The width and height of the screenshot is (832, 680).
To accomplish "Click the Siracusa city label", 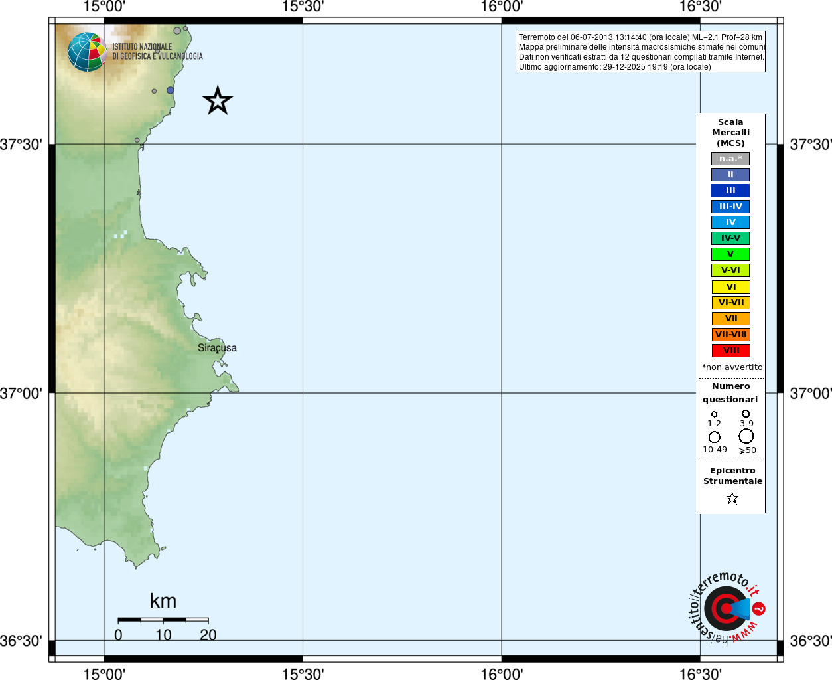I will (217, 348).
